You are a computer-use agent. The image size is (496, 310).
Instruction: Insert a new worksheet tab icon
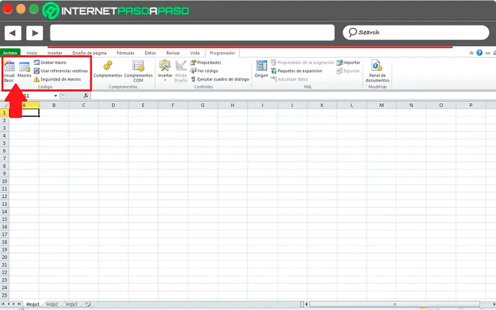(x=87, y=304)
